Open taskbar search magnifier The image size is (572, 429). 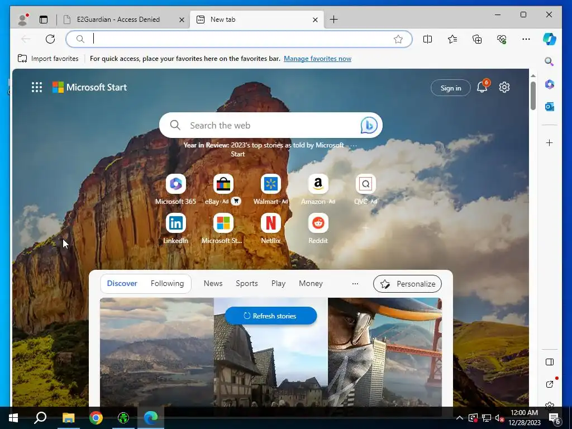click(40, 418)
